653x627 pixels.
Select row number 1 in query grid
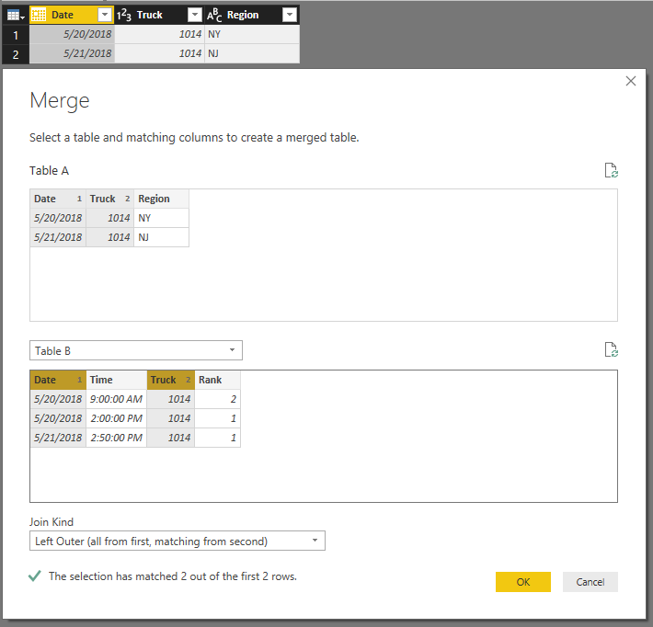[16, 35]
